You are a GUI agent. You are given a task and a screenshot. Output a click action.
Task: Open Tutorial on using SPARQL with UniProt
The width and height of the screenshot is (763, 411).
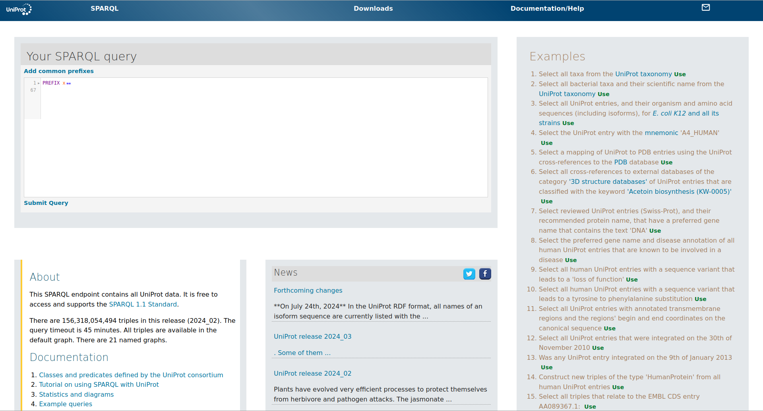99,384
